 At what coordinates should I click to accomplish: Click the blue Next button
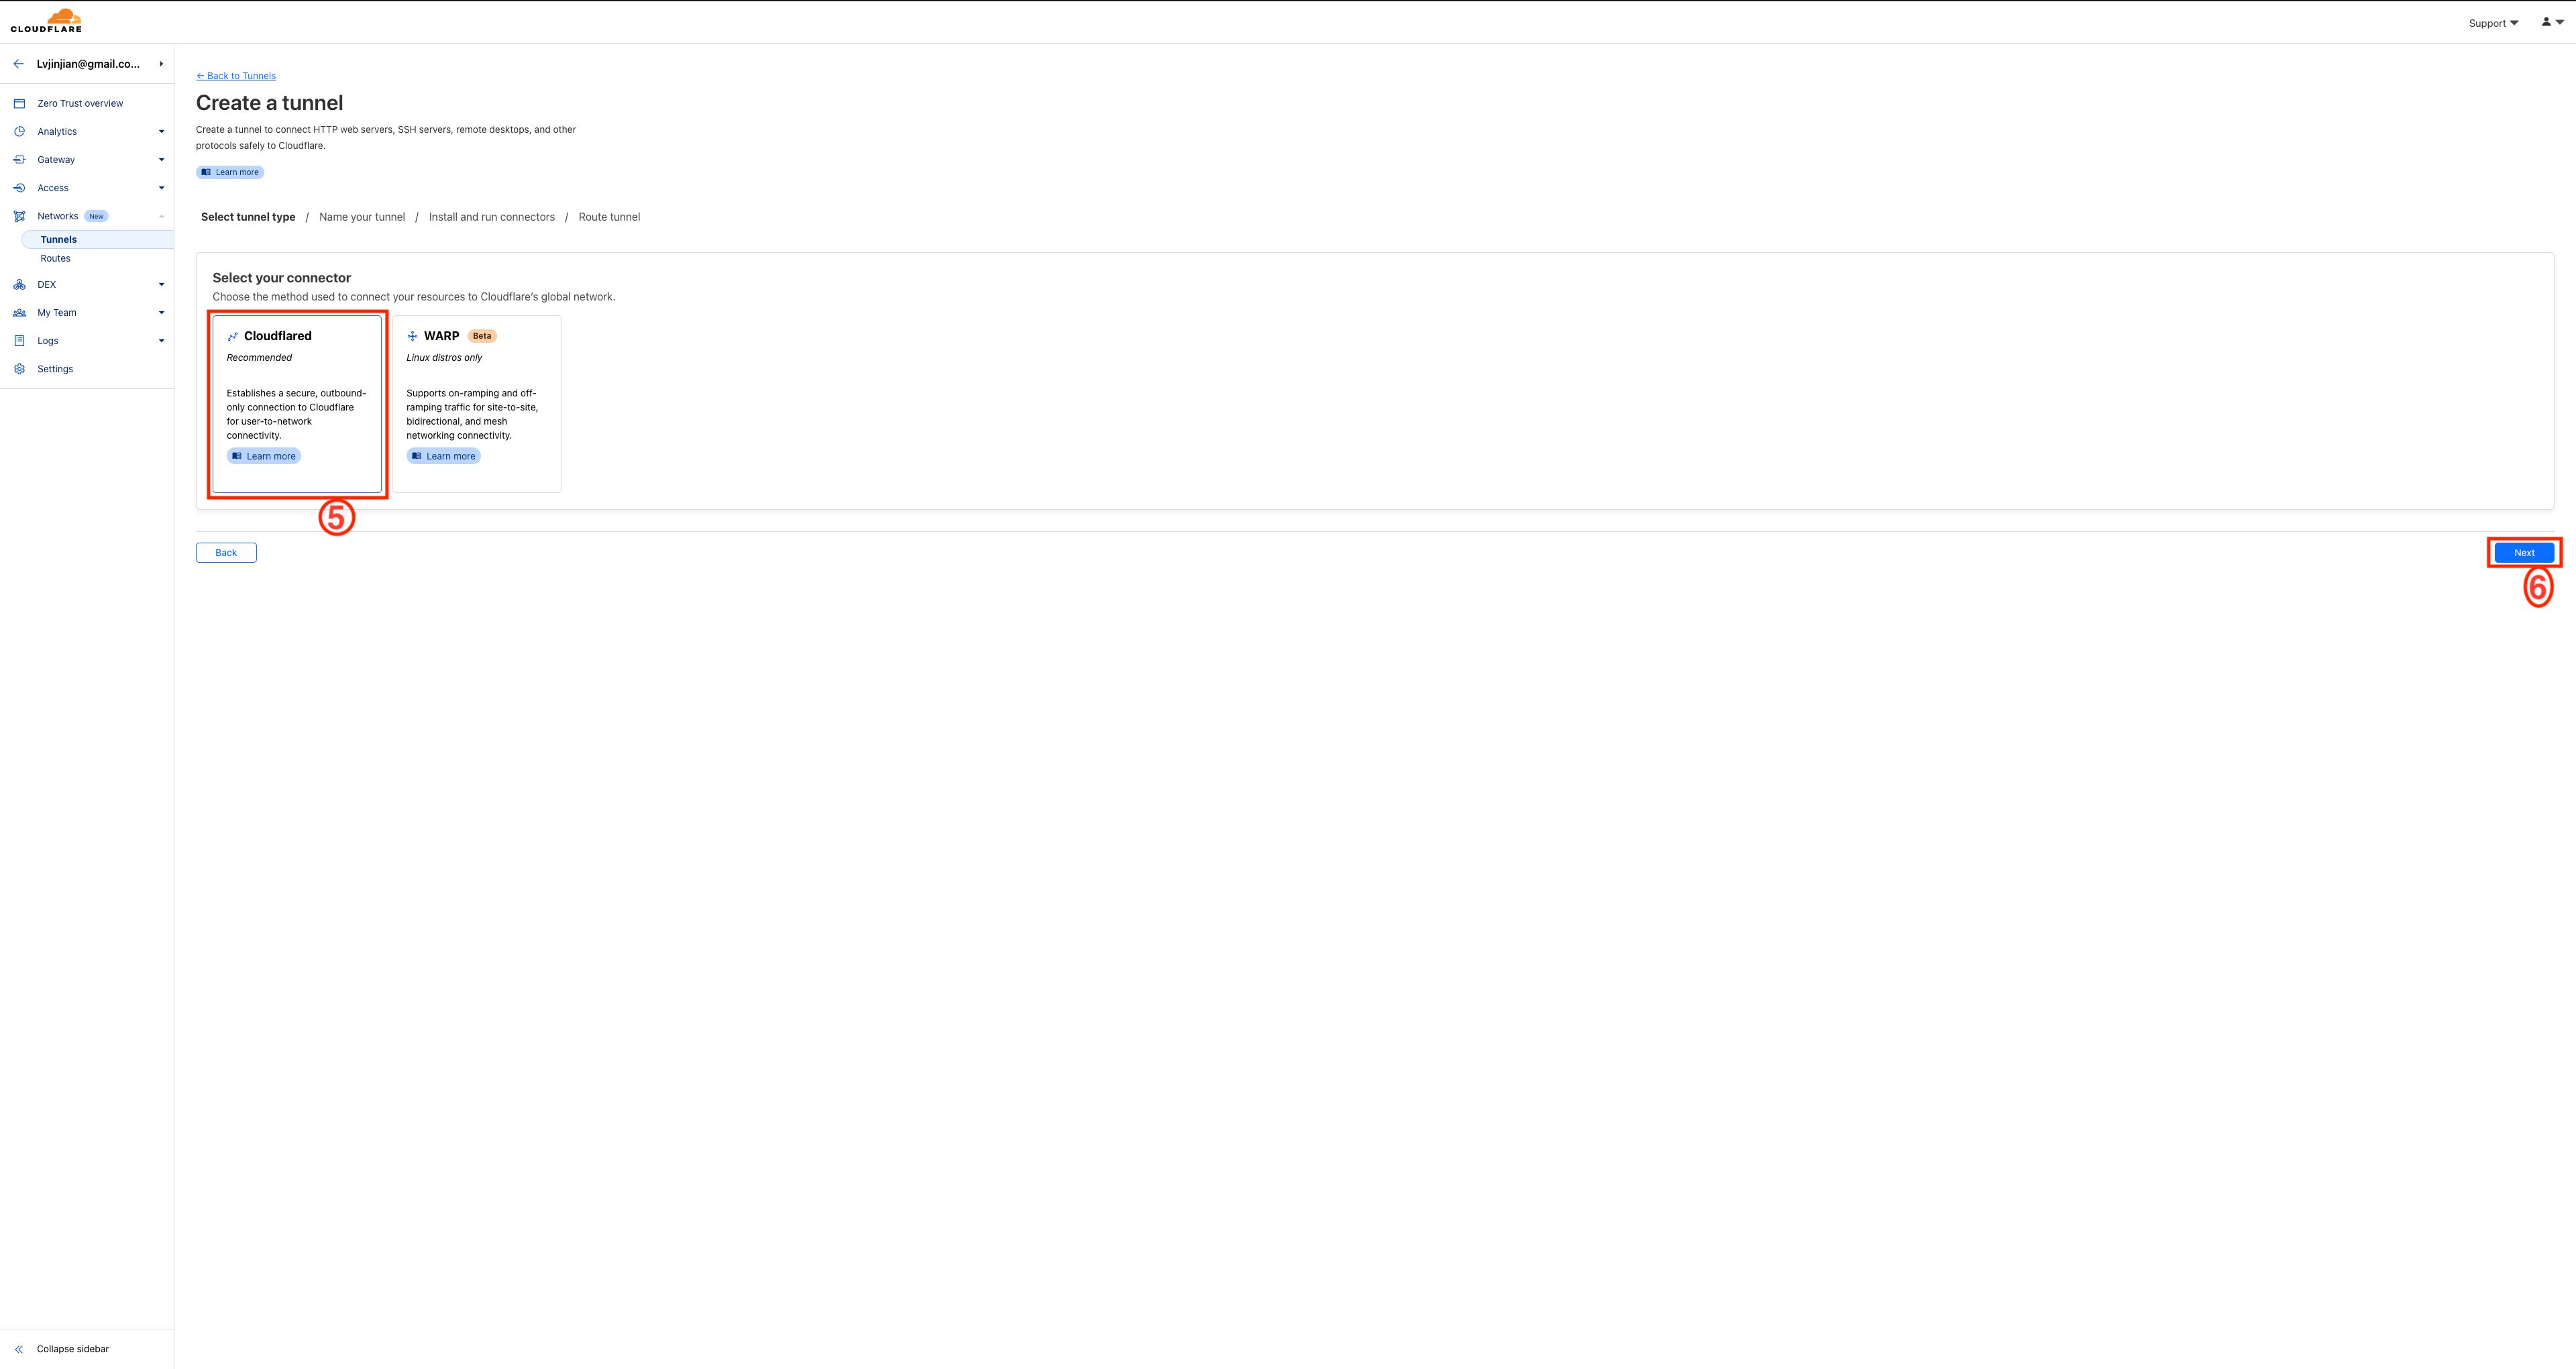pyautogui.click(x=2524, y=553)
